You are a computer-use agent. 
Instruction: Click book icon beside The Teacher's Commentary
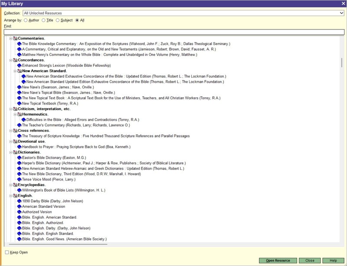click(20, 125)
